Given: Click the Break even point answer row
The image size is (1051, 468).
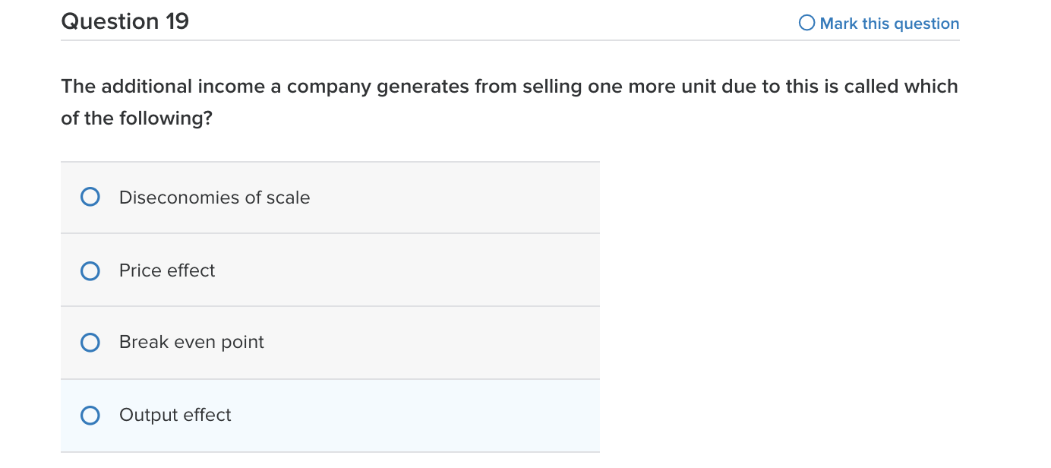Looking at the screenshot, I should pyautogui.click(x=330, y=342).
